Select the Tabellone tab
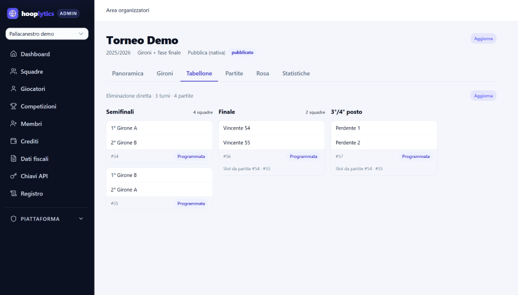Screen dimensions: 518x295 pos(199,73)
